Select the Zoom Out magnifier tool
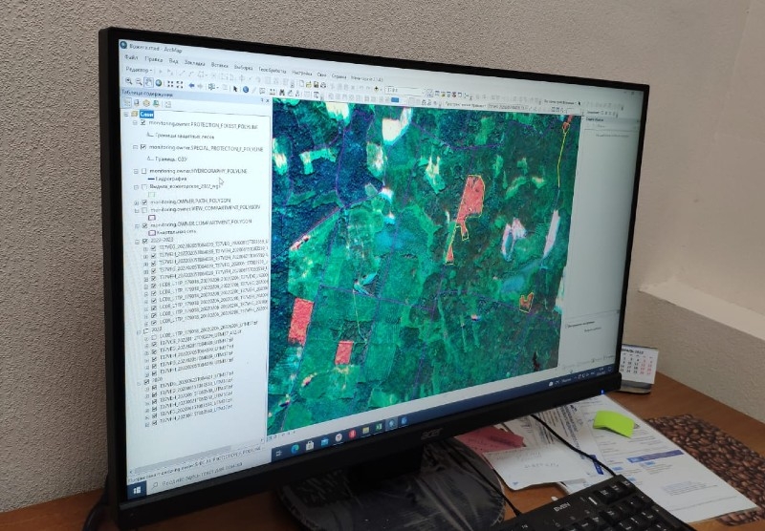This screenshot has height=531, width=765. tap(137, 82)
